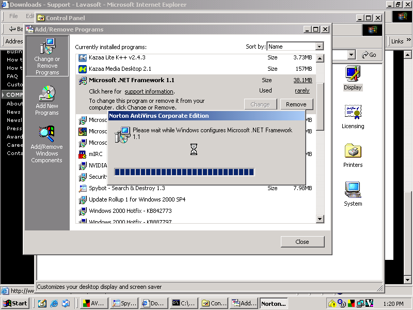The height and width of the screenshot is (310, 413).
Task: Click Internet Explorer page scroll up arrow
Action: tap(407, 55)
